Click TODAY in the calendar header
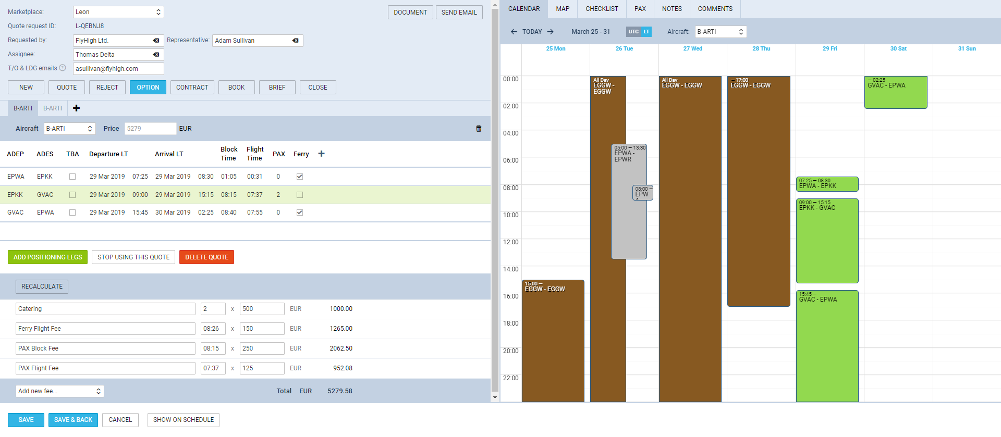The height and width of the screenshot is (437, 1001). (532, 32)
